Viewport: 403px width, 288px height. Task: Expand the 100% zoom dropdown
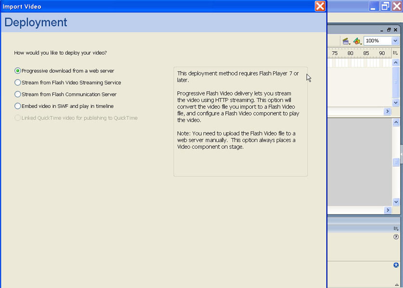point(395,41)
